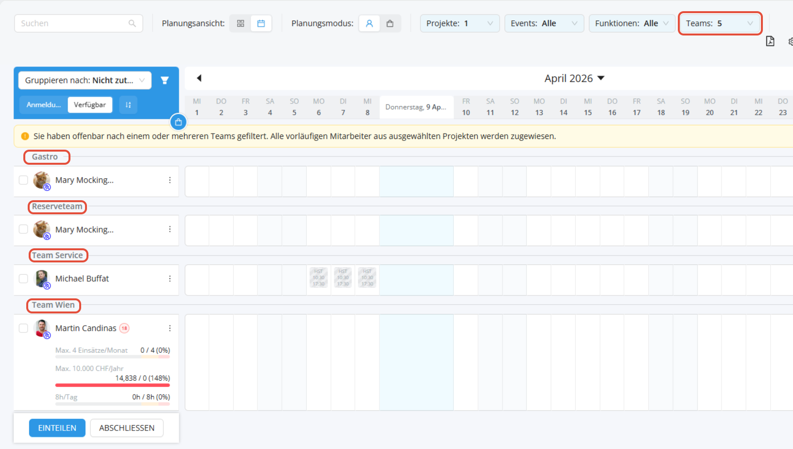Click the Reserveteam group header

[x=57, y=207]
